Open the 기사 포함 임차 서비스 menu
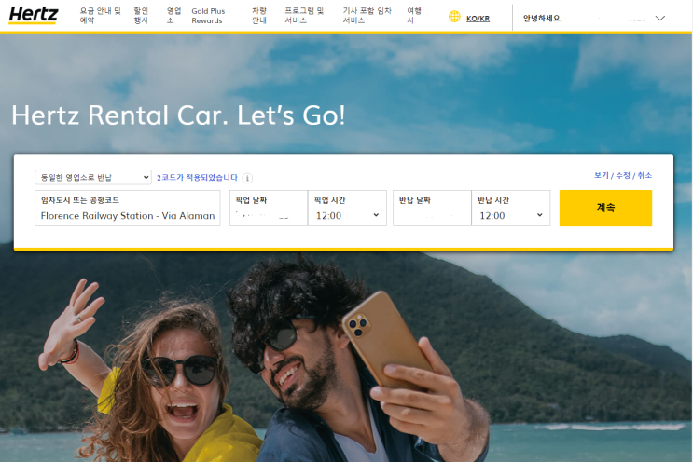 367,16
